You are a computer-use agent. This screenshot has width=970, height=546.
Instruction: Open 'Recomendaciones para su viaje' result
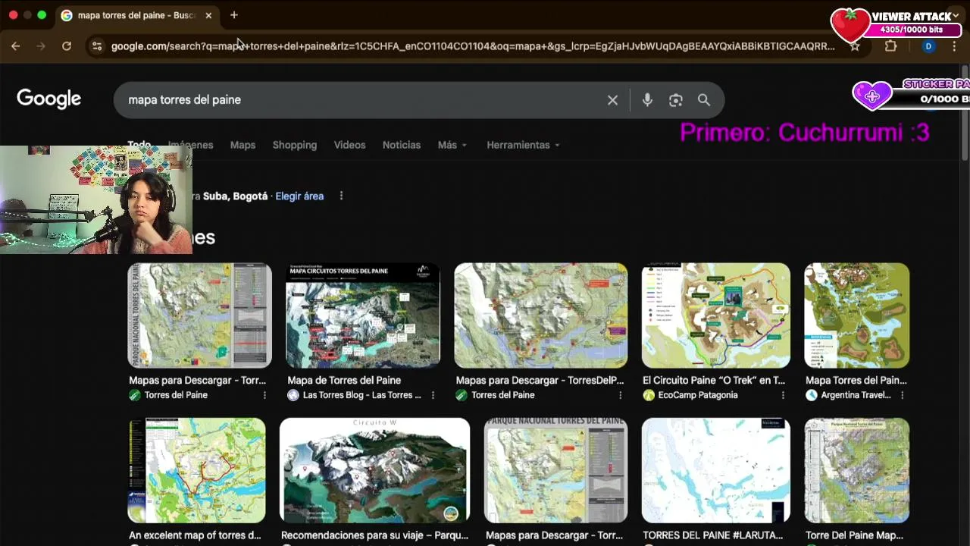(374, 535)
